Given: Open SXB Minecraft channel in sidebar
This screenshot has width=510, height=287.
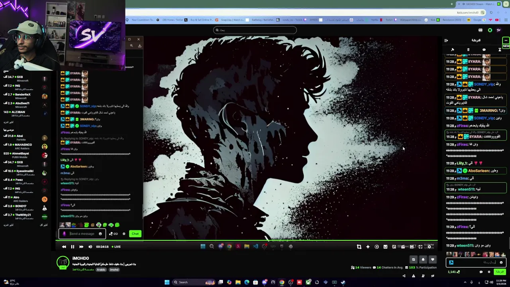Looking at the screenshot, I should [x=25, y=79].
